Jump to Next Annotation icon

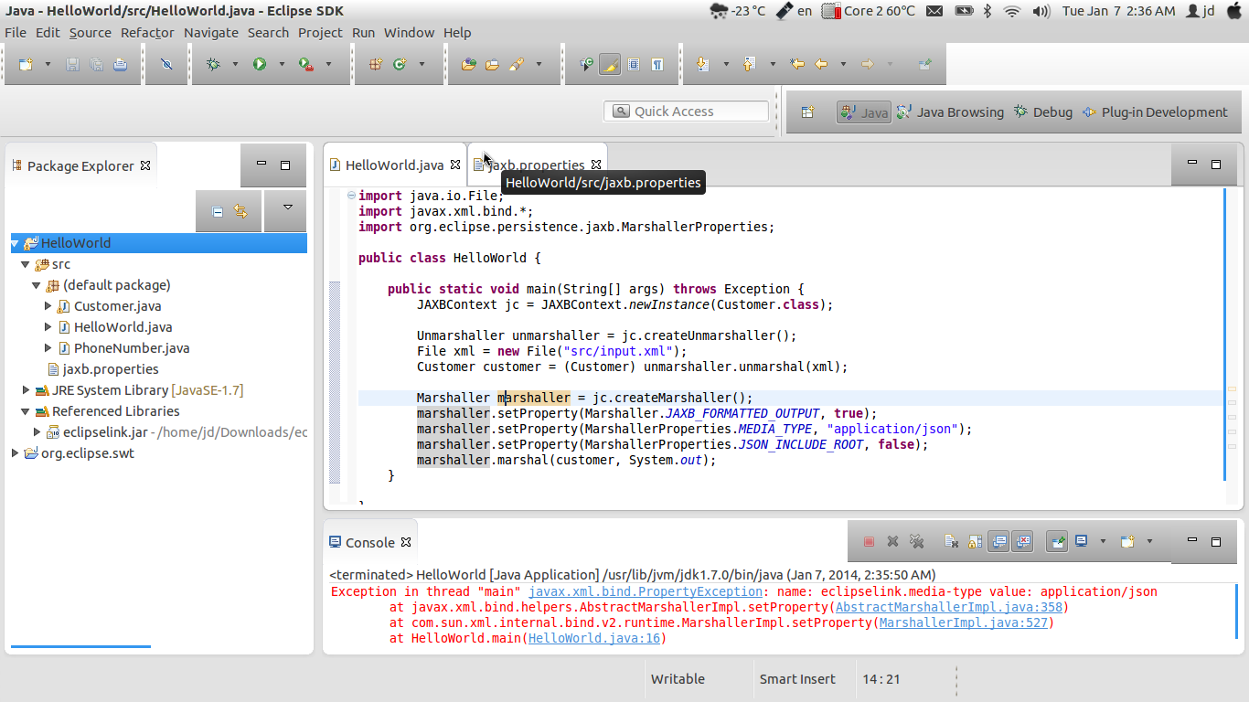702,64
